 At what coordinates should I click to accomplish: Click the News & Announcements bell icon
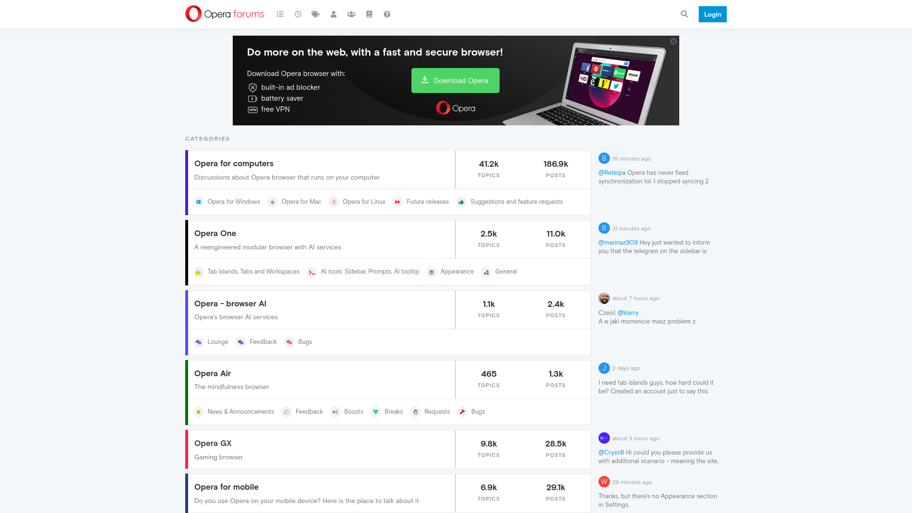click(199, 412)
